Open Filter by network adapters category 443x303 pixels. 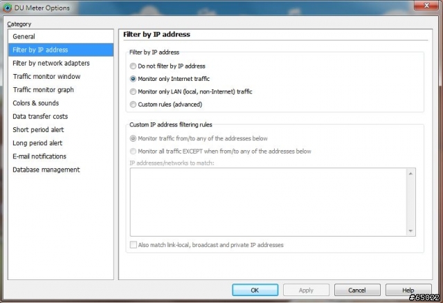(61, 63)
